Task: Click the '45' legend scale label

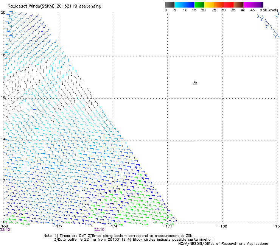Action: 252,10
